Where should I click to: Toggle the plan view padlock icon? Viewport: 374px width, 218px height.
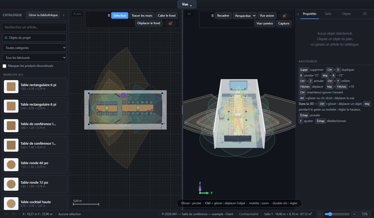tap(170, 23)
